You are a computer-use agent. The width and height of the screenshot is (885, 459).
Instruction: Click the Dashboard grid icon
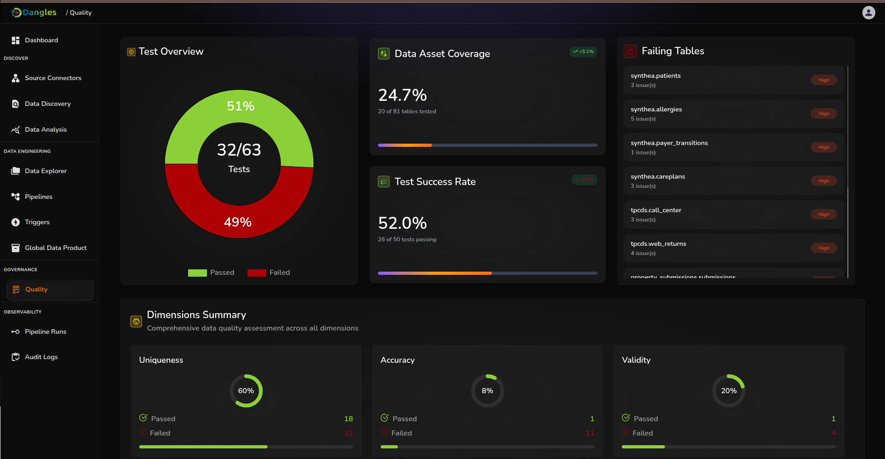(x=16, y=41)
